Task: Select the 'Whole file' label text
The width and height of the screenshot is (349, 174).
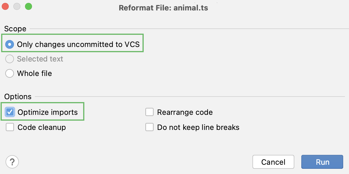Action: (x=34, y=73)
